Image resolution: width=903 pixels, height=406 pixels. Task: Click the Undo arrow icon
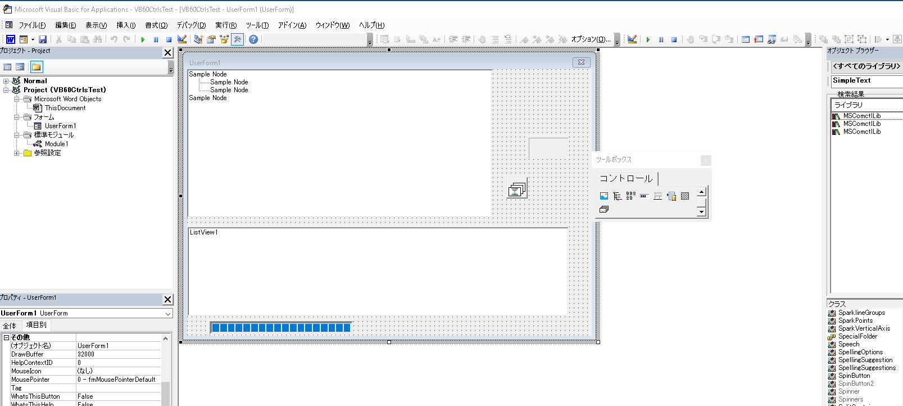coord(114,39)
